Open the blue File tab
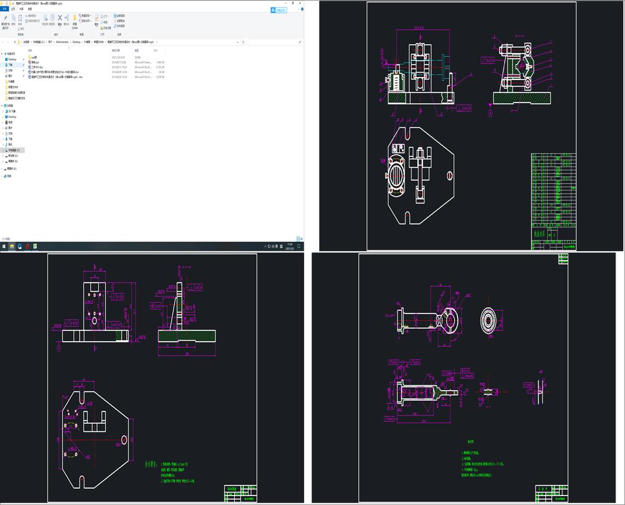The height and width of the screenshot is (505, 625). [5, 9]
